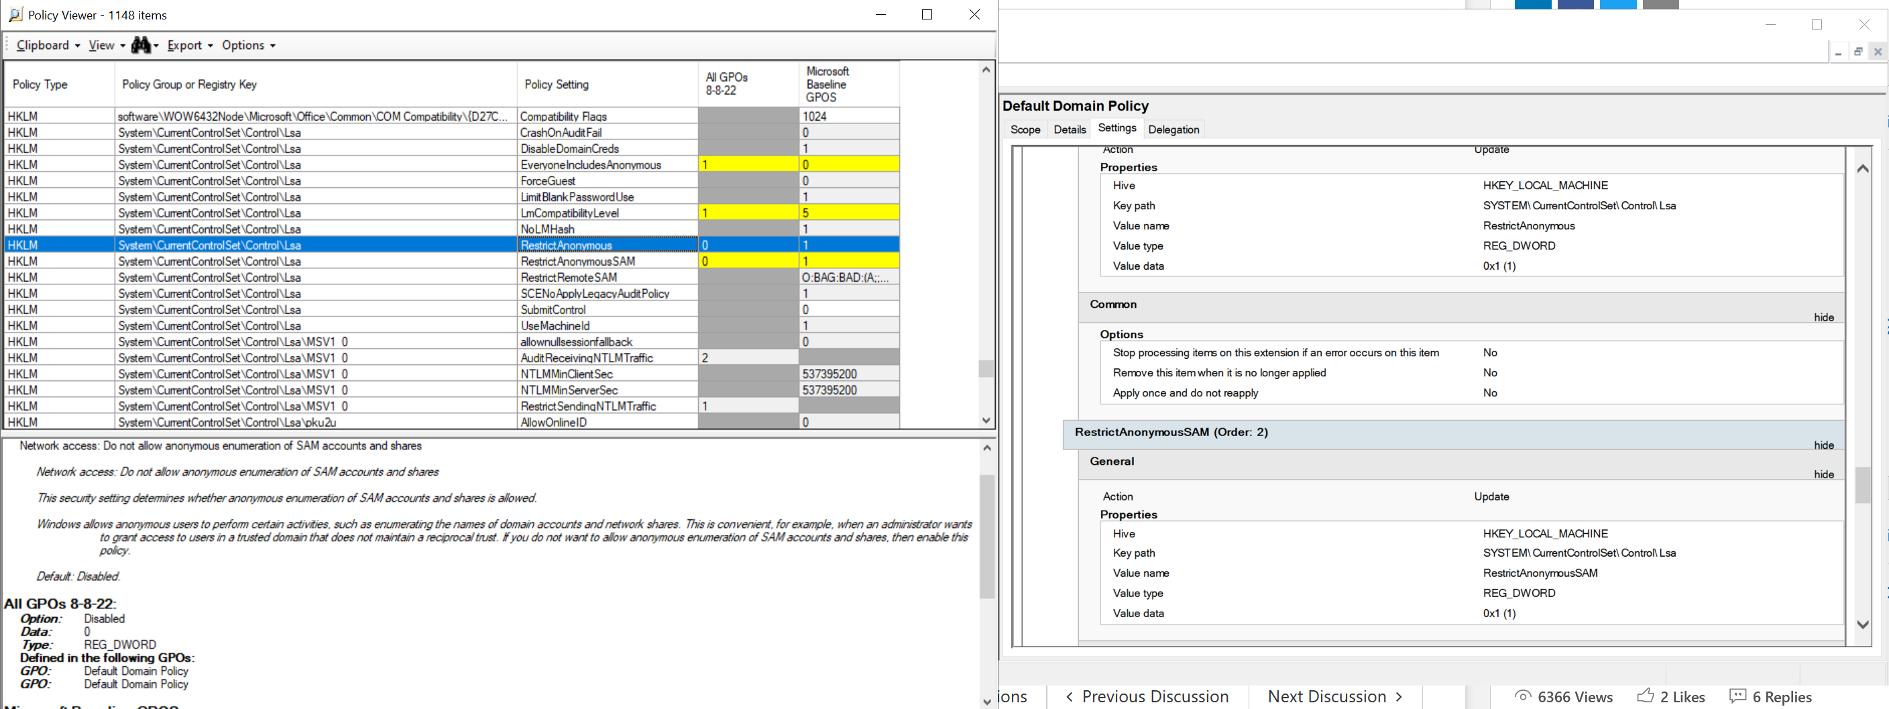The height and width of the screenshot is (709, 1889).
Task: Select the AllowOnlineID setting cell
Action: [x=608, y=423]
